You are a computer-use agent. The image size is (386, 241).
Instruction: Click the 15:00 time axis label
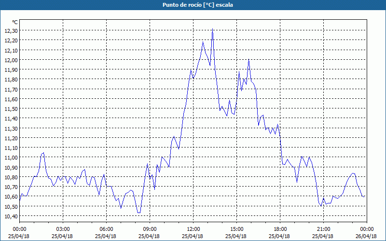click(x=236, y=229)
